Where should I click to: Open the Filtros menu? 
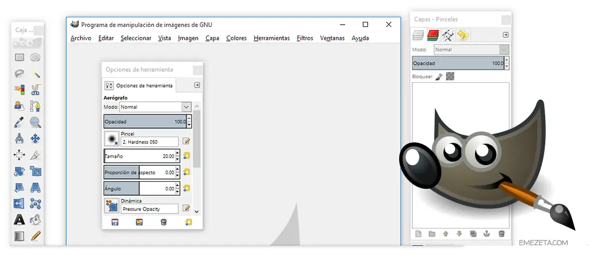click(305, 38)
